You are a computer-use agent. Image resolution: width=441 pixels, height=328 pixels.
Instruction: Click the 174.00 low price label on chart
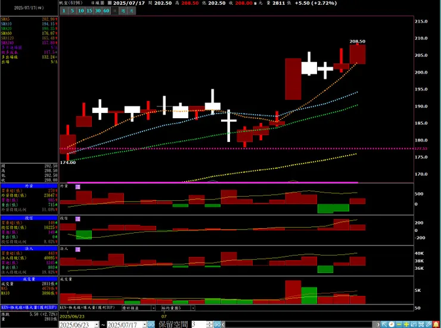click(68, 163)
